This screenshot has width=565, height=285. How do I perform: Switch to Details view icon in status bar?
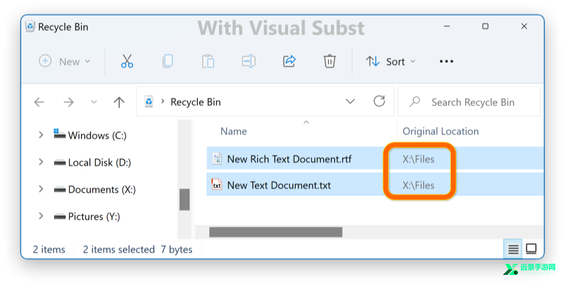coord(513,249)
